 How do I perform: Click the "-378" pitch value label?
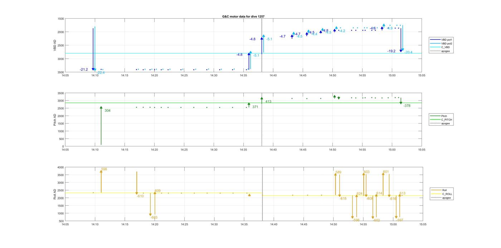[407, 106]
